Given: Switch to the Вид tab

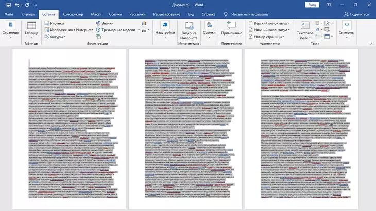Looking at the screenshot, I should (x=191, y=14).
